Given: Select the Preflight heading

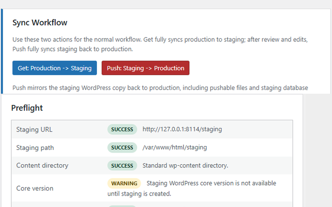Looking at the screenshot, I should (27, 108).
